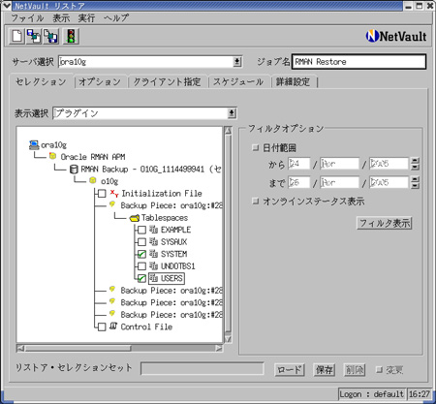This screenshot has width=436, height=404.
Task: Click the 削除 button
Action: 355,369
